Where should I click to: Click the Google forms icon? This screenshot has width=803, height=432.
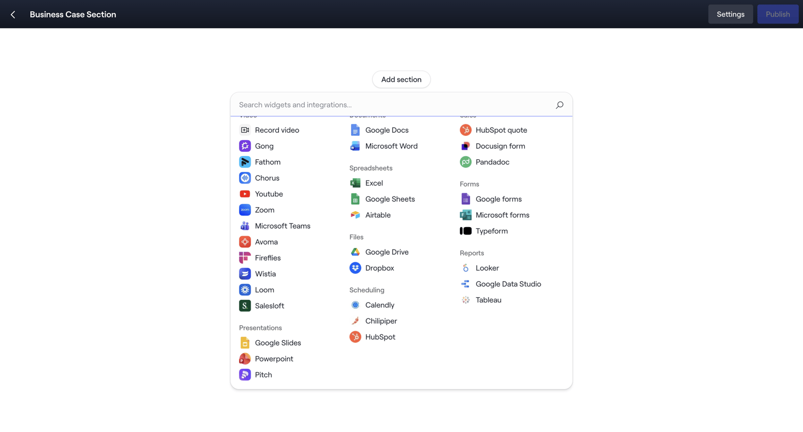[466, 199]
